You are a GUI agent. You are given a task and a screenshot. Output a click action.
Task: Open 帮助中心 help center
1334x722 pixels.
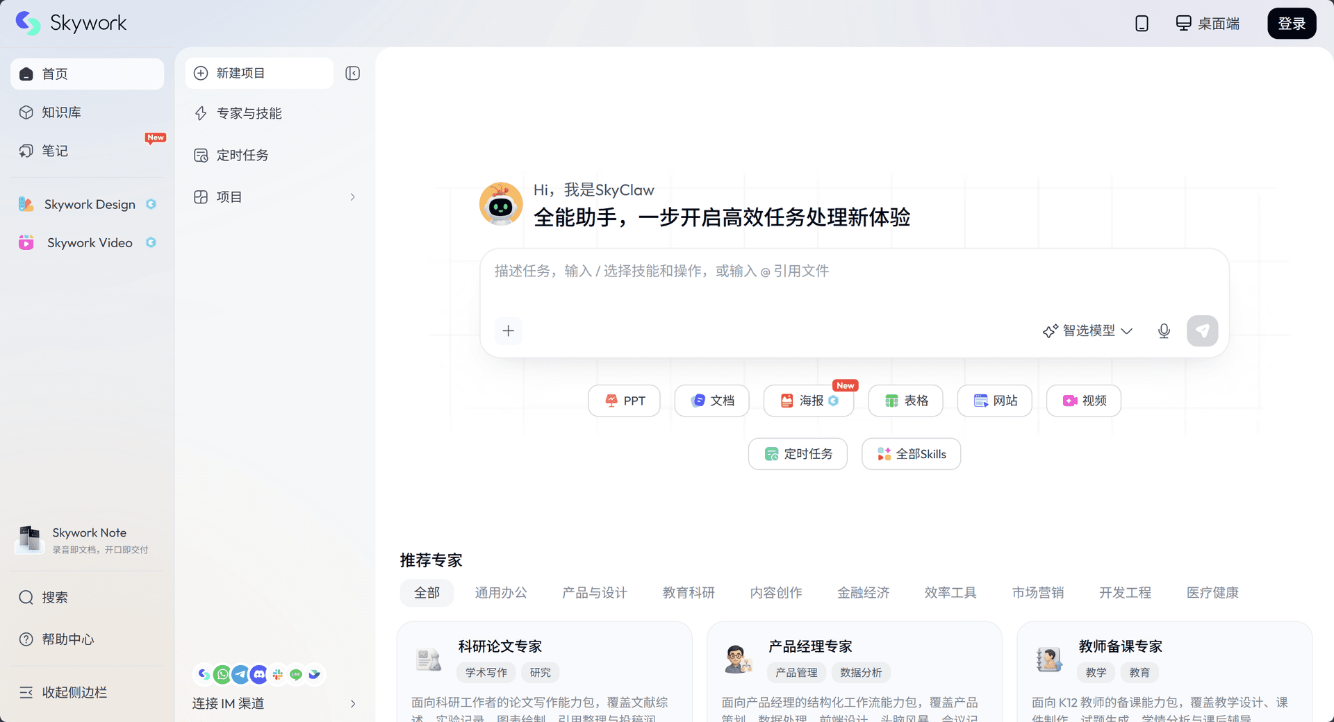88,639
